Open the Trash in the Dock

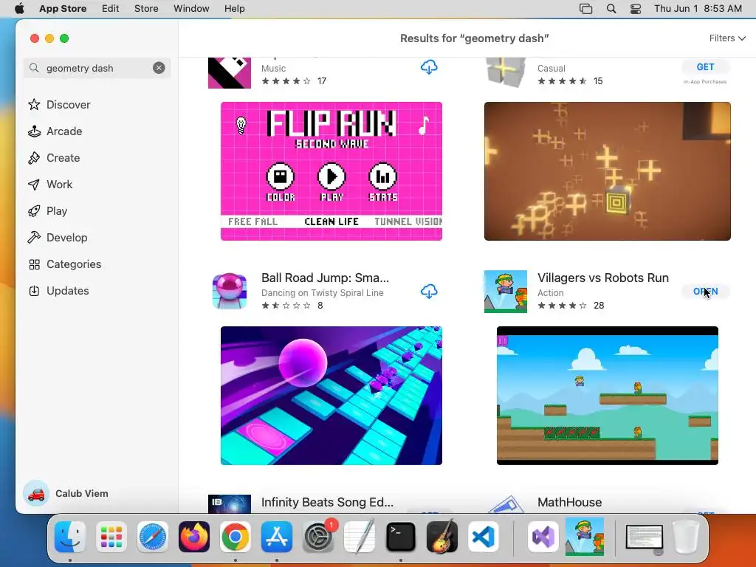point(686,537)
